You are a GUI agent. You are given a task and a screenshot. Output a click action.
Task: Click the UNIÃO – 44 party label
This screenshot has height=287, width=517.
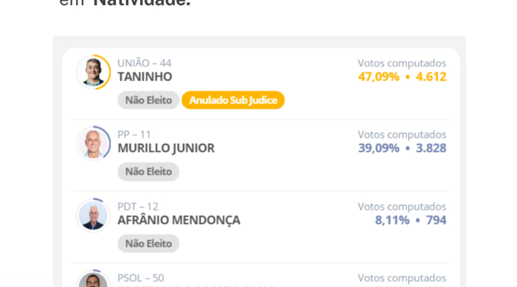[144, 63]
